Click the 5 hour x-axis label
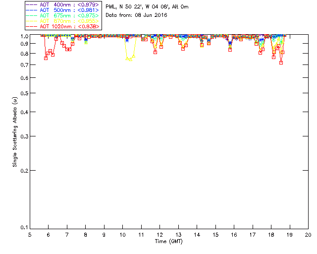 click(30, 235)
